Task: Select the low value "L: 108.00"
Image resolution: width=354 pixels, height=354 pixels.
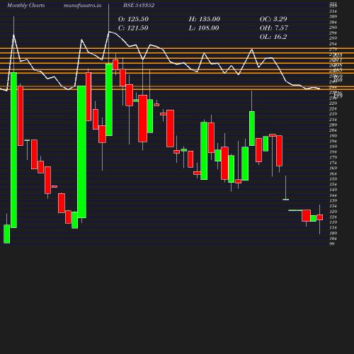Action: (x=204, y=28)
